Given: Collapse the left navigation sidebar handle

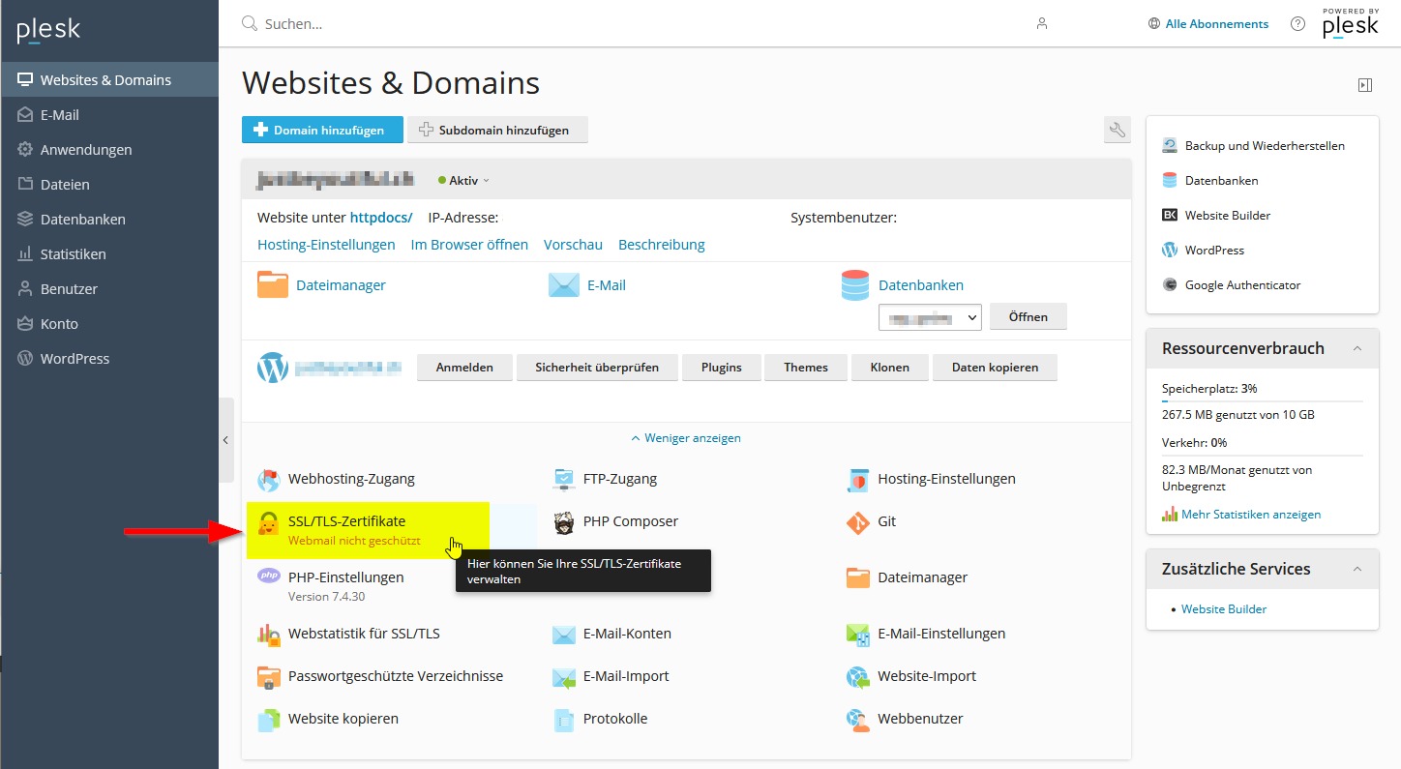Looking at the screenshot, I should pos(225,440).
